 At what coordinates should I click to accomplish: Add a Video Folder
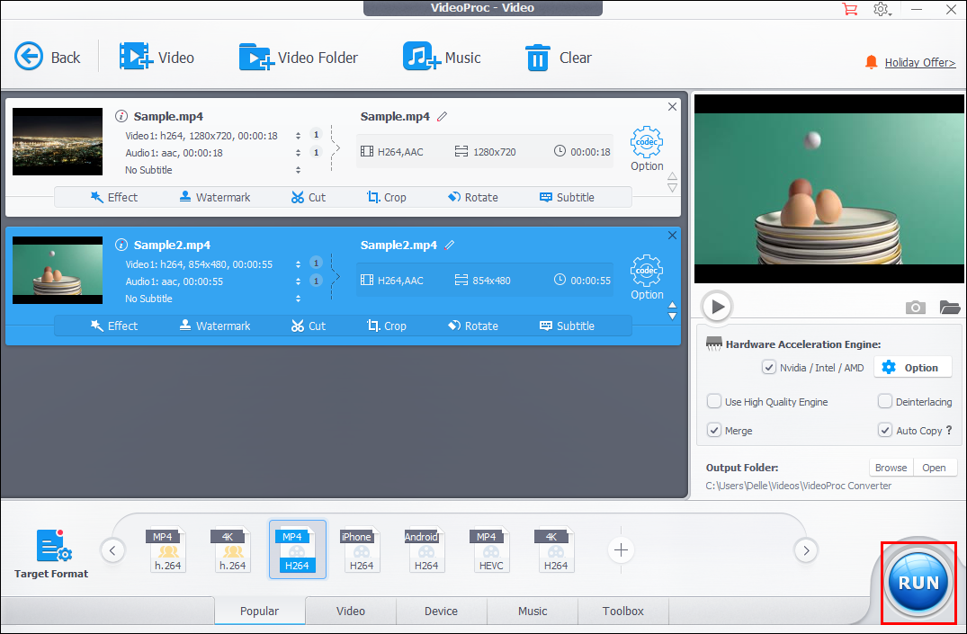click(298, 58)
